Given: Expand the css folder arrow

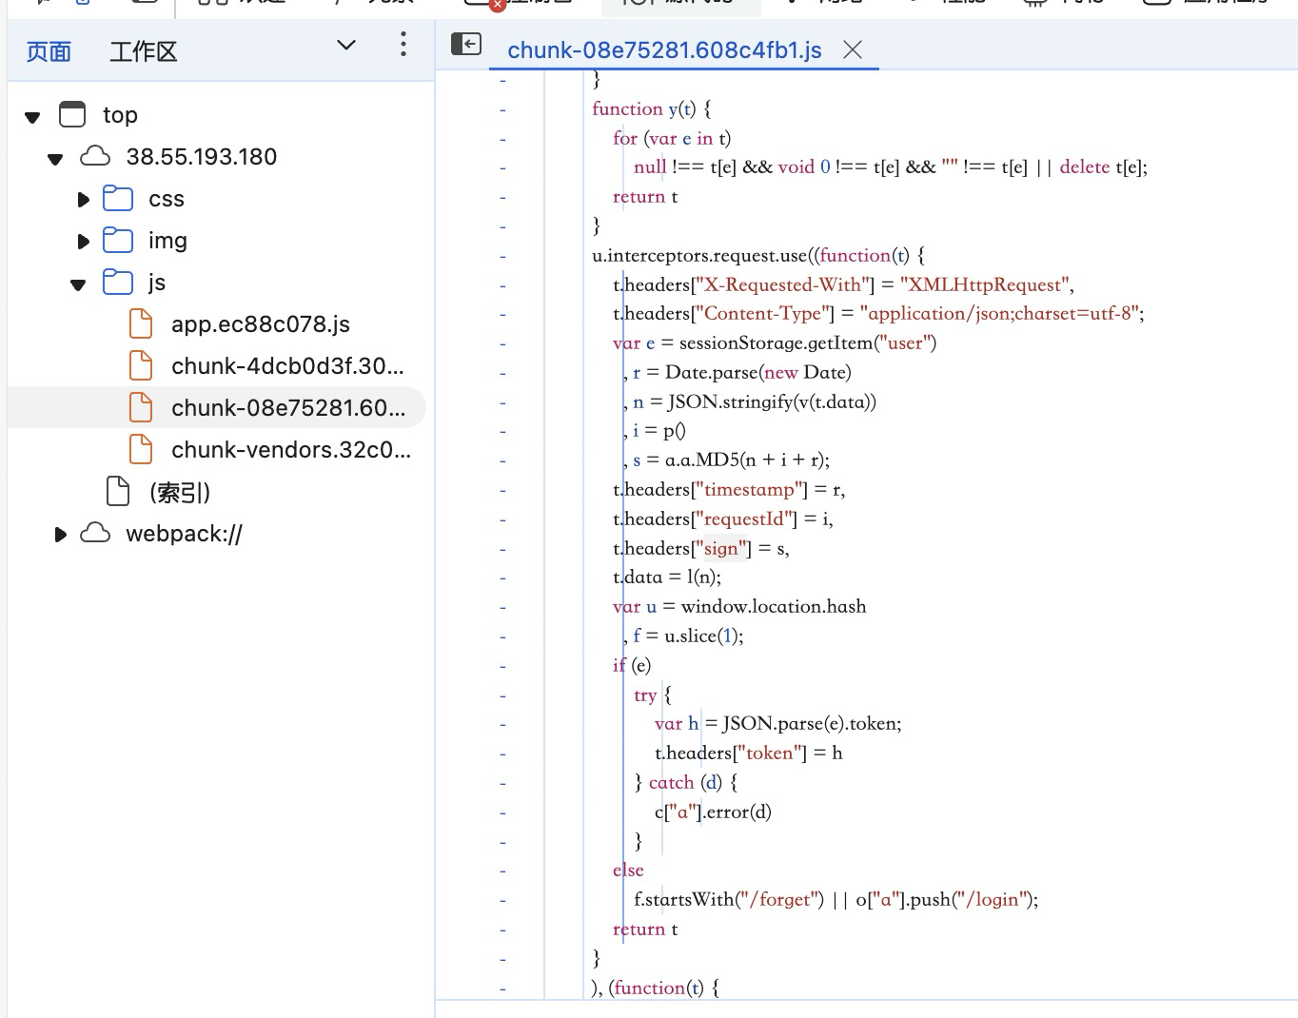Looking at the screenshot, I should (x=84, y=200).
